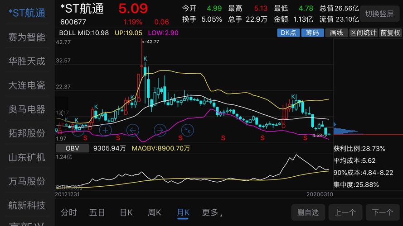Select 山东矿机 in the stock list
The height and width of the screenshot is (226, 403).
click(x=27, y=157)
